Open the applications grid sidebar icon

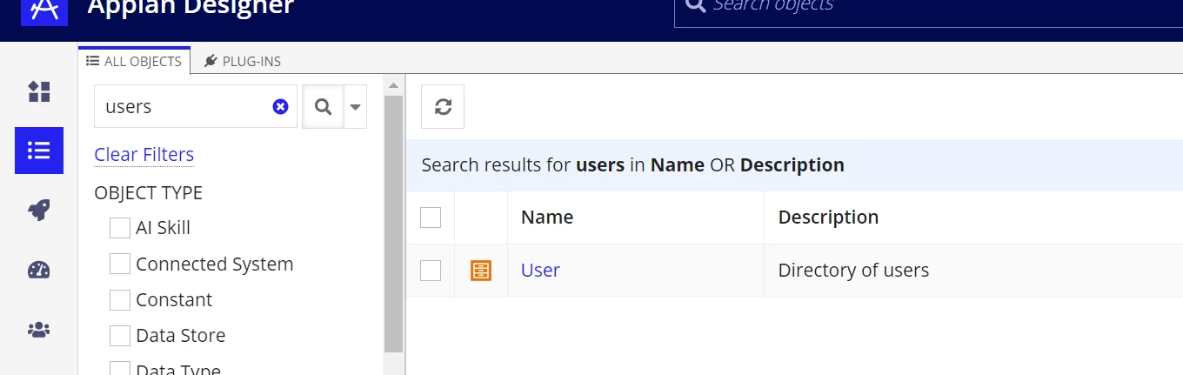point(39,91)
